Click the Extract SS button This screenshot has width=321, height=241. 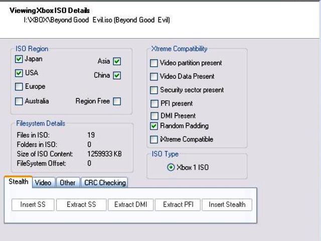[81, 204]
